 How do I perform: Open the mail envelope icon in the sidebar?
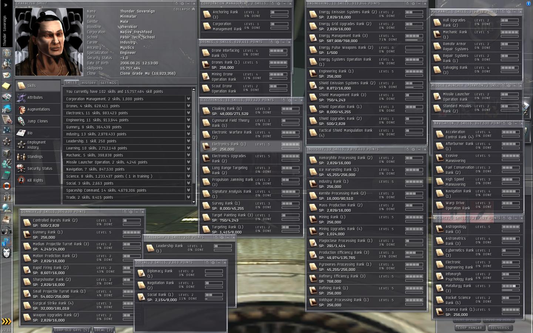click(x=6, y=75)
